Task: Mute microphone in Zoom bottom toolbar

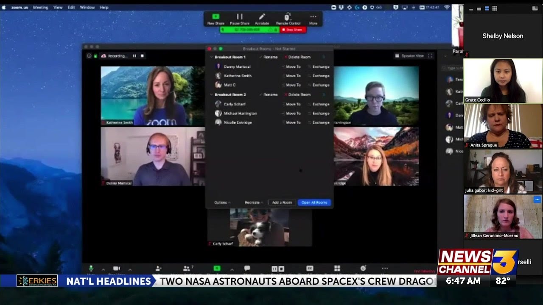Action: click(x=90, y=269)
